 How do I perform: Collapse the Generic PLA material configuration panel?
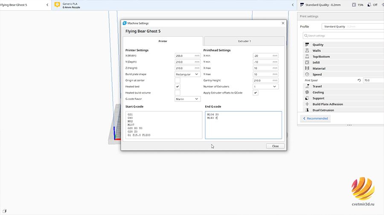tap(293, 5)
